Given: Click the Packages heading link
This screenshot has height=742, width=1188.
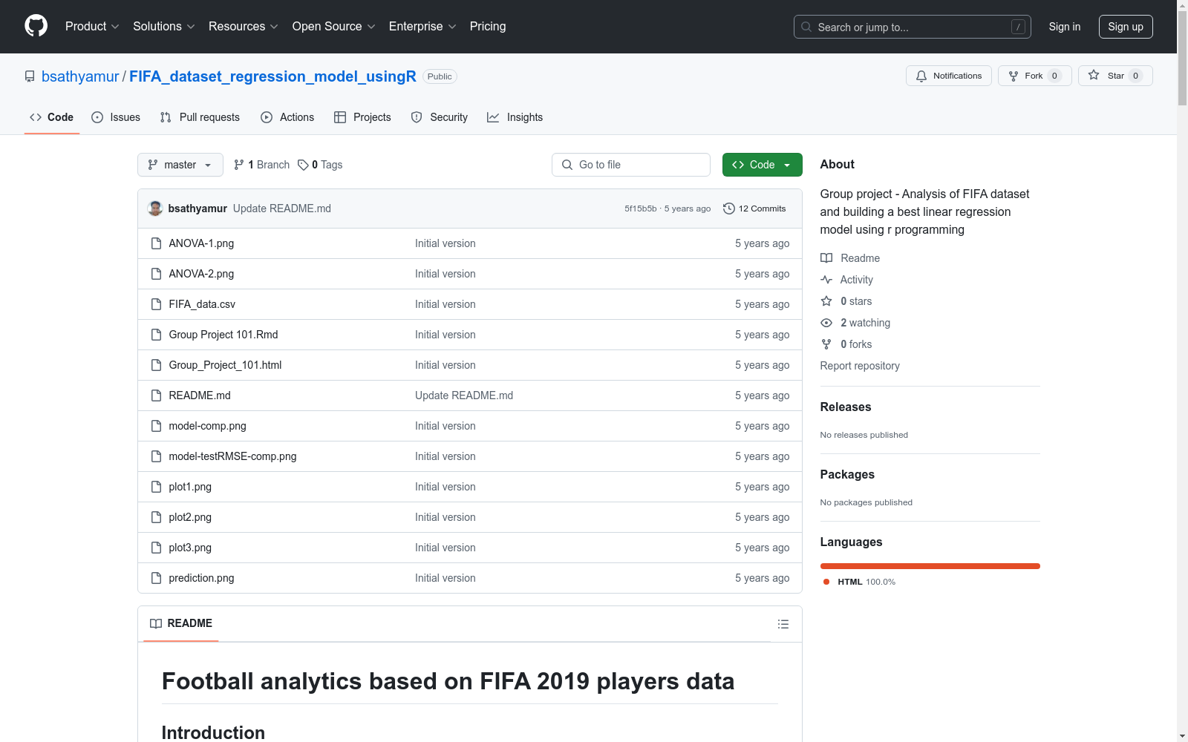Looking at the screenshot, I should click(x=847, y=474).
